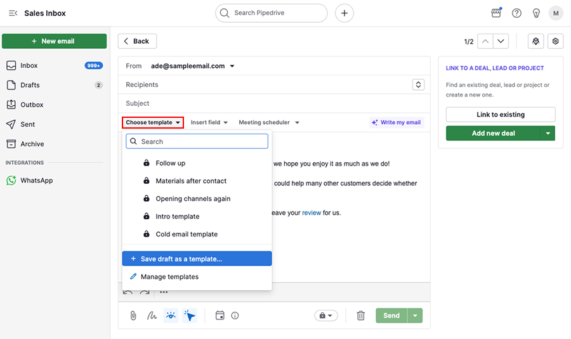Open the Meeting scheduler dropdown
Screen dimensions: 571x339
pos(269,122)
